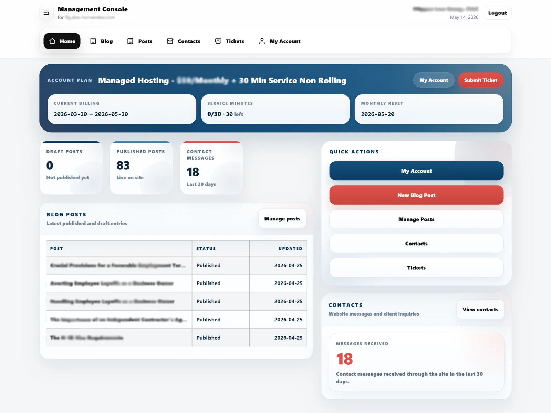This screenshot has width=551, height=413.
Task: Open Tickets in navigation bar
Action: (230, 41)
